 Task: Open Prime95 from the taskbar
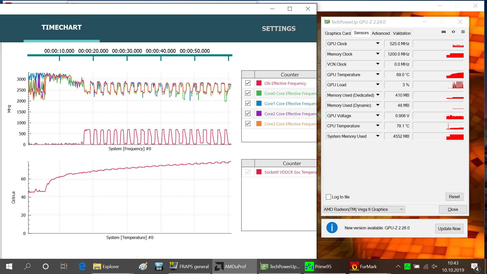pos(319,266)
